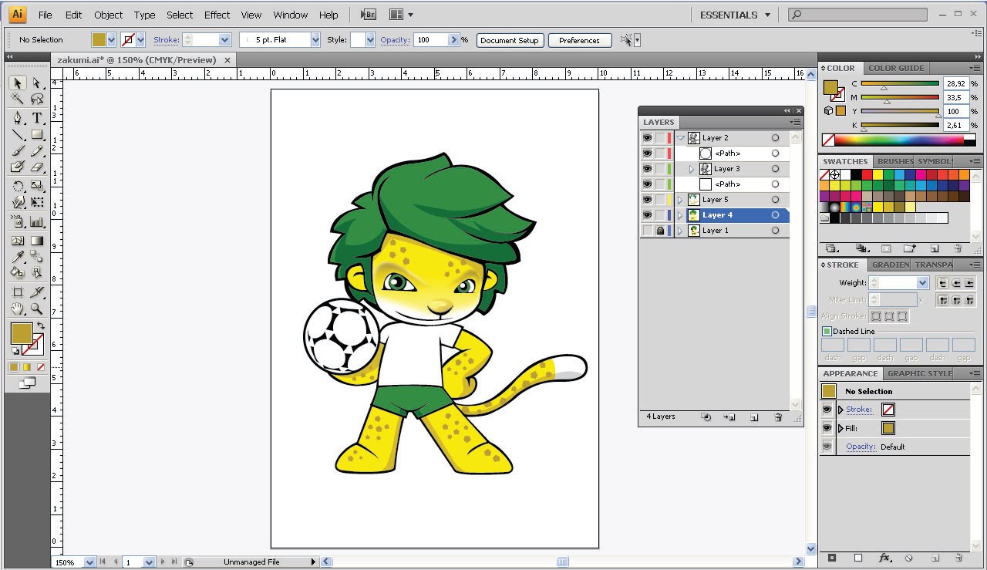Click the Document Setup button

[x=510, y=40]
